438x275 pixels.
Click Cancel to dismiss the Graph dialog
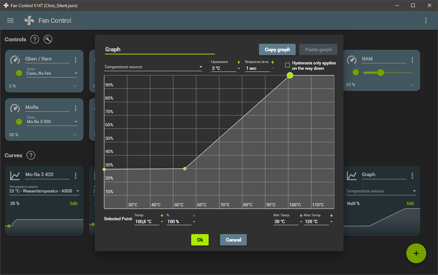233,240
